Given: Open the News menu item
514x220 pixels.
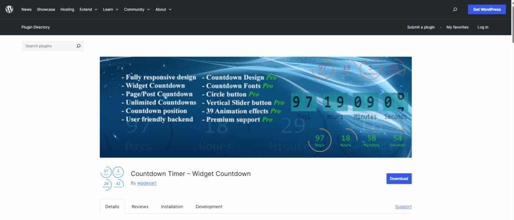Looking at the screenshot, I should click(27, 10).
